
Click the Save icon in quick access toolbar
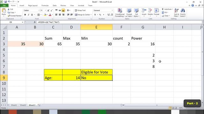click(x=5, y=2)
